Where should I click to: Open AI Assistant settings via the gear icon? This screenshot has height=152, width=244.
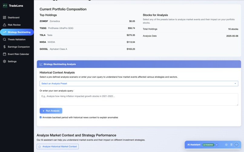click(x=226, y=144)
